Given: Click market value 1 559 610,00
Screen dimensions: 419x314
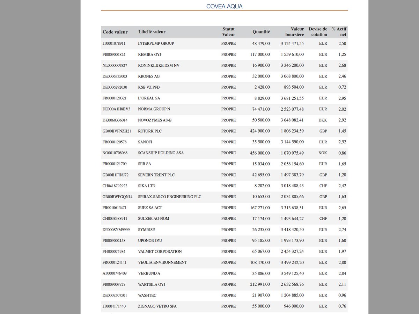Looking at the screenshot, I should pyautogui.click(x=292, y=54).
